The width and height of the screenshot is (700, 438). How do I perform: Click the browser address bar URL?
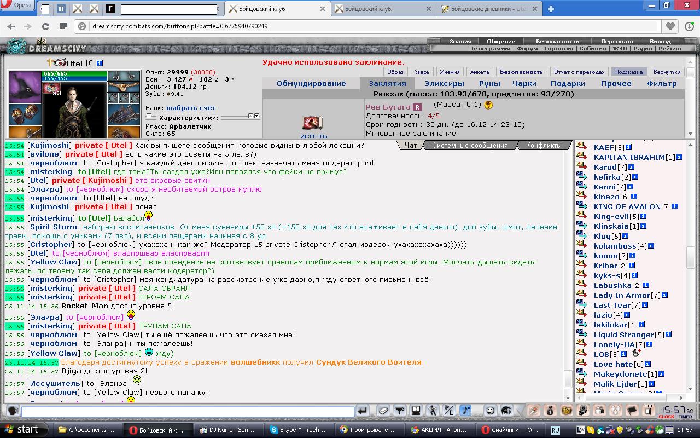[180, 26]
